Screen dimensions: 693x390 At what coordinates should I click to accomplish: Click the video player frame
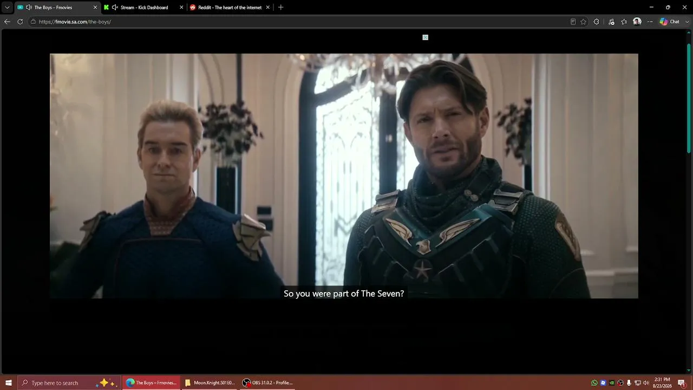344,176
